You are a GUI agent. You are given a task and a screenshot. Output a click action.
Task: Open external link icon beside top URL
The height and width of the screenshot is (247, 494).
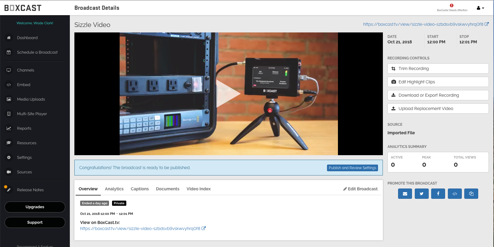487,24
